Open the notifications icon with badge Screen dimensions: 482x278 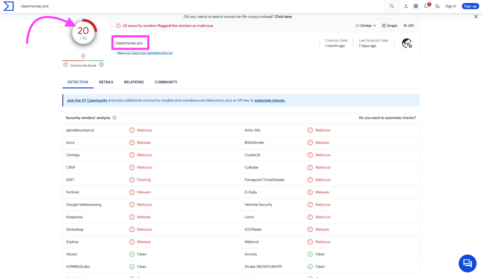(x=427, y=6)
